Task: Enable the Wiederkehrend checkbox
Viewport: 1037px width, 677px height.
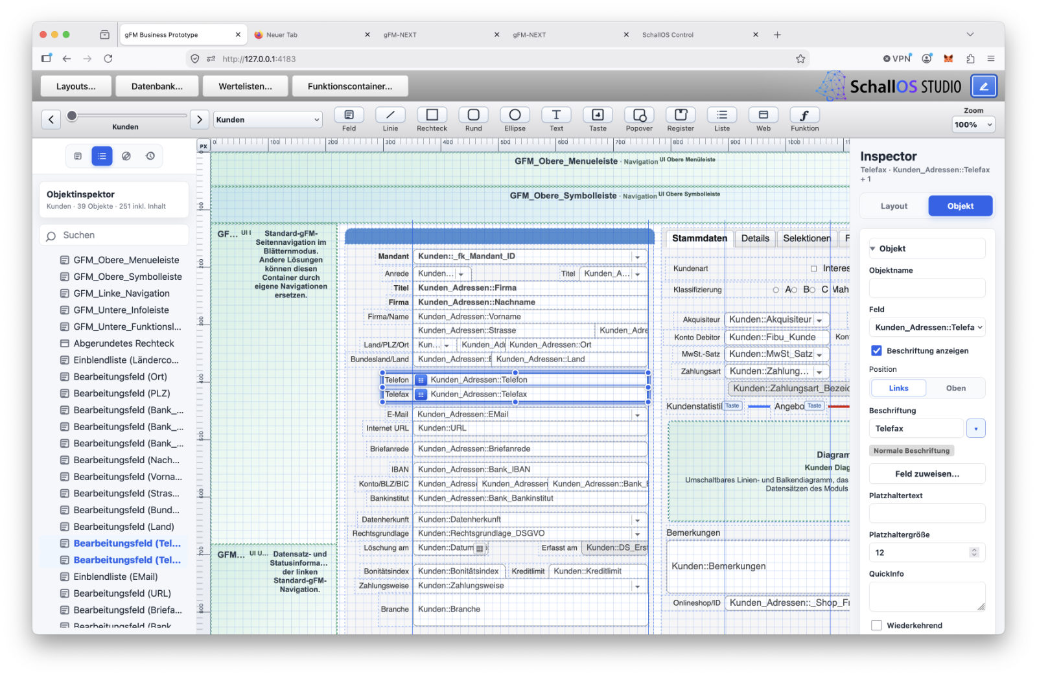Action: point(876,625)
